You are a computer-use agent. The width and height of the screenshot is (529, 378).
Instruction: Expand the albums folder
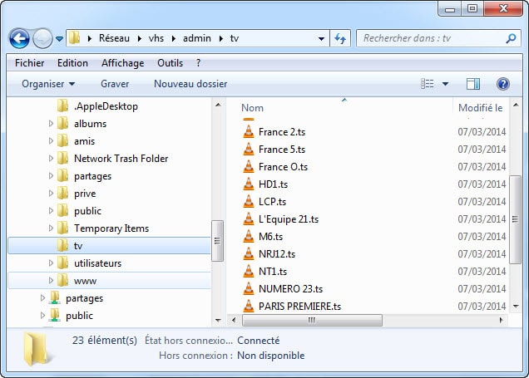[51, 124]
